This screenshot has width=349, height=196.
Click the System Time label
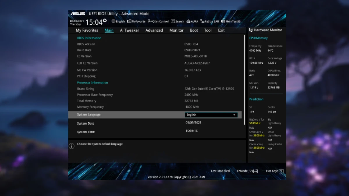(x=86, y=132)
